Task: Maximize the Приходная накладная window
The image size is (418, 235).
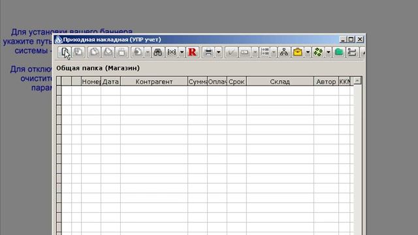Action: click(351, 39)
